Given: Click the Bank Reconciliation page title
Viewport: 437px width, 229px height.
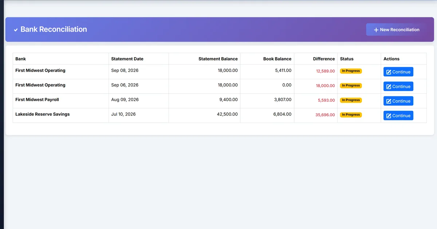Looking at the screenshot, I should (x=54, y=29).
